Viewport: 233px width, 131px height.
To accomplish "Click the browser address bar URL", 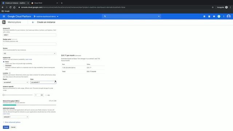I will click(73, 7).
